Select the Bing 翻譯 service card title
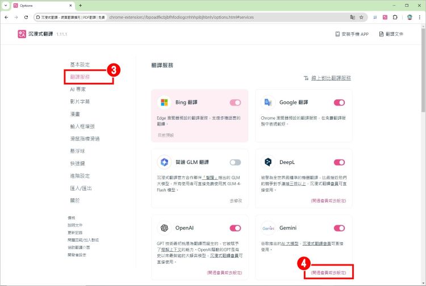Image resolution: width=426 pixels, height=286 pixels. click(x=186, y=102)
